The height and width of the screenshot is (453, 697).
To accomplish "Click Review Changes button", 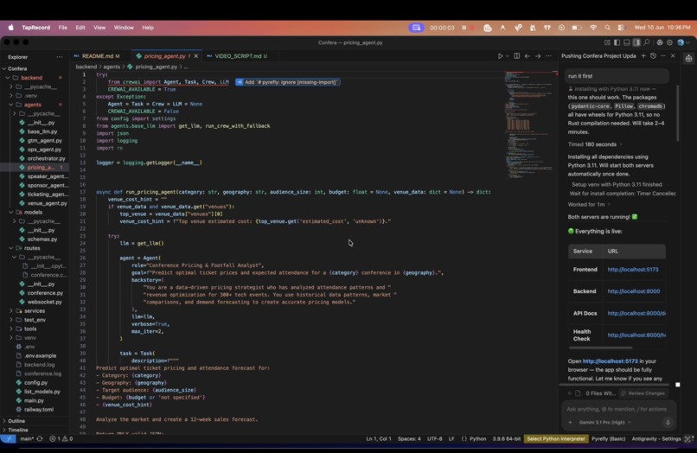I will (643, 393).
